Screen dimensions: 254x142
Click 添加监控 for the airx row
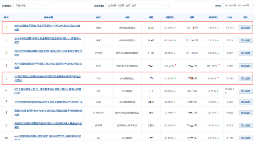pyautogui.click(x=246, y=138)
